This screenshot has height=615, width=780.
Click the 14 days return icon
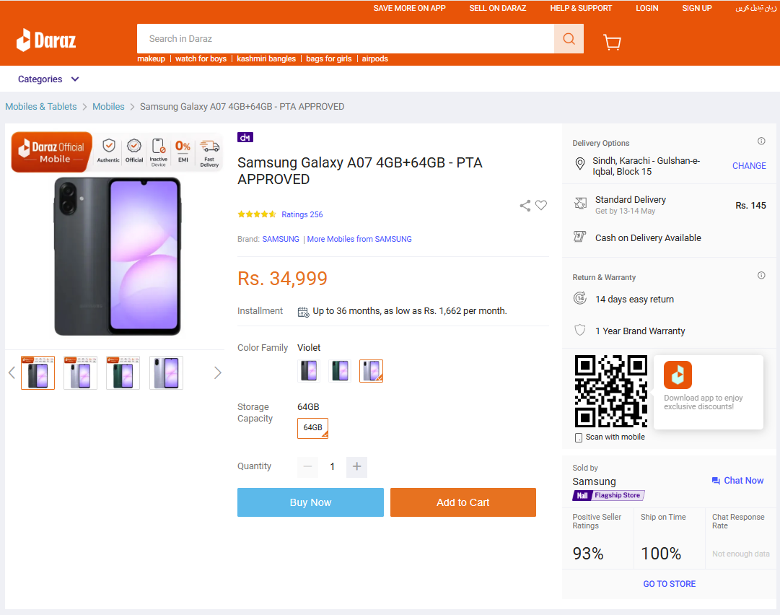(x=580, y=298)
